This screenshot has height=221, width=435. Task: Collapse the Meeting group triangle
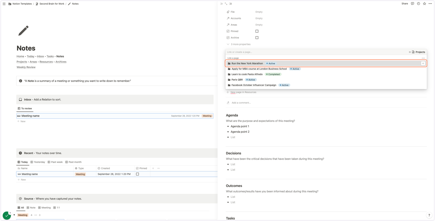(14, 215)
